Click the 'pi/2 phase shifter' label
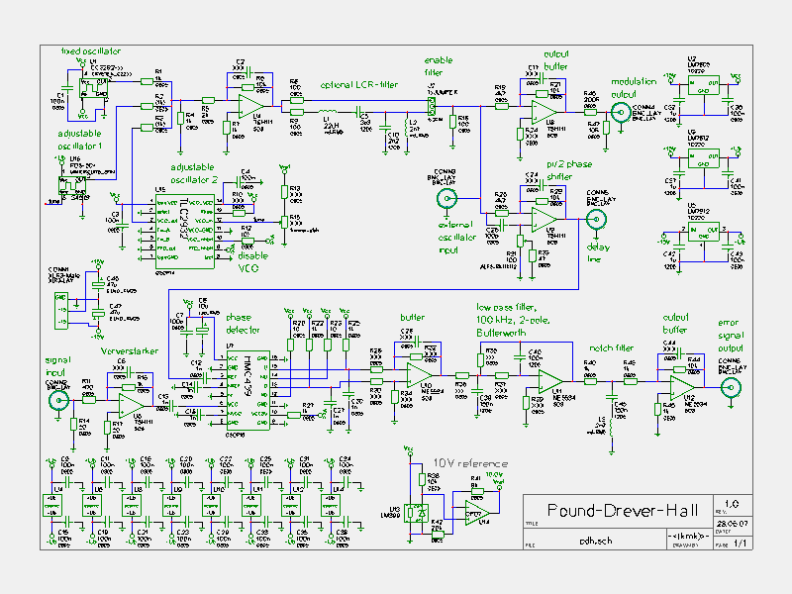Viewport: 792px width, 594px height. click(569, 170)
